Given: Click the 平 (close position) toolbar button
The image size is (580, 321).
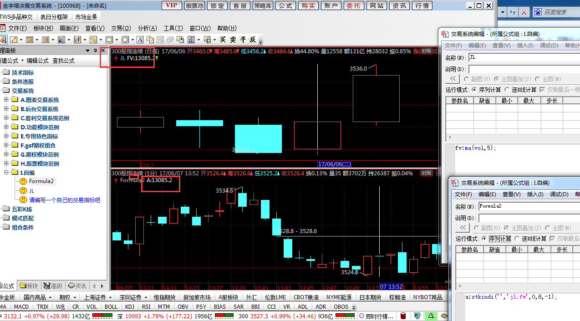Looking at the screenshot, I should click(243, 40).
